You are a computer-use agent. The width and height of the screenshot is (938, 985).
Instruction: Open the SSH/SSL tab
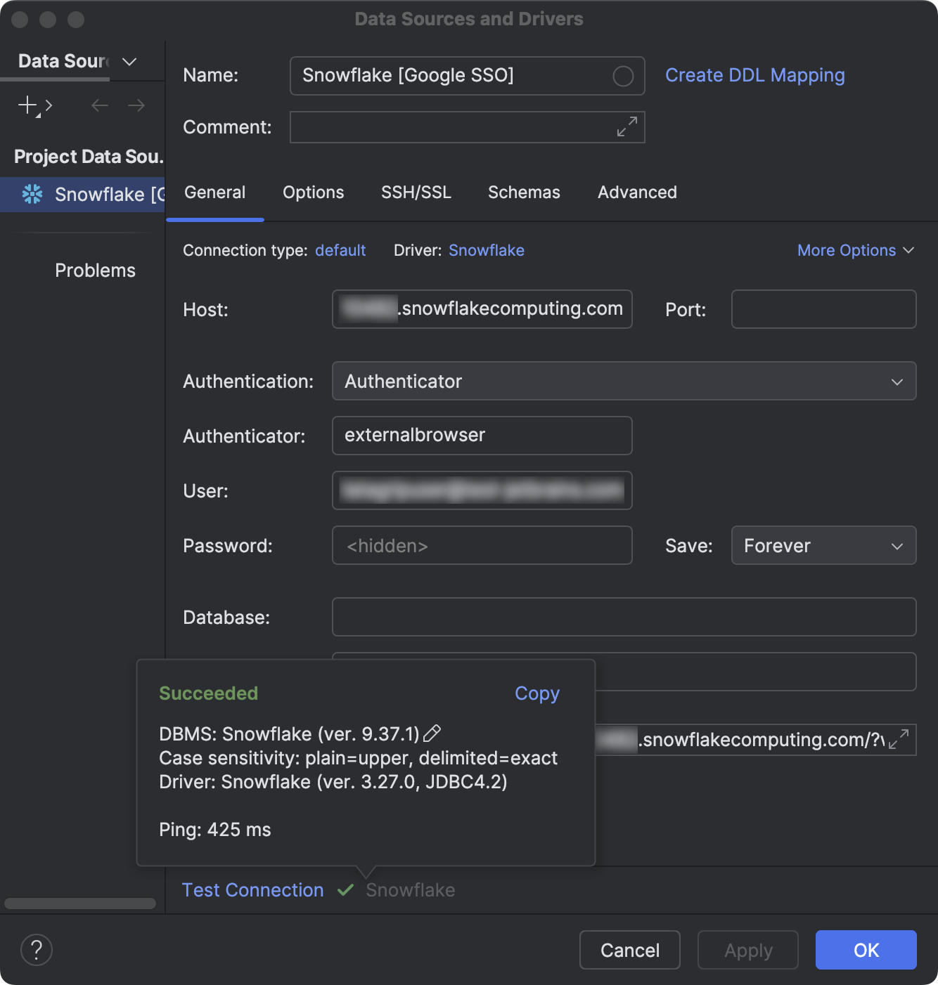click(x=416, y=193)
